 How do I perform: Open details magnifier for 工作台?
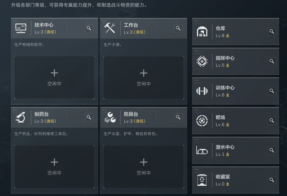point(178,28)
